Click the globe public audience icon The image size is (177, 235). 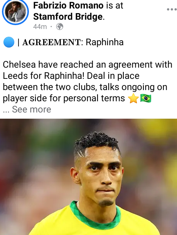[x=59, y=27]
